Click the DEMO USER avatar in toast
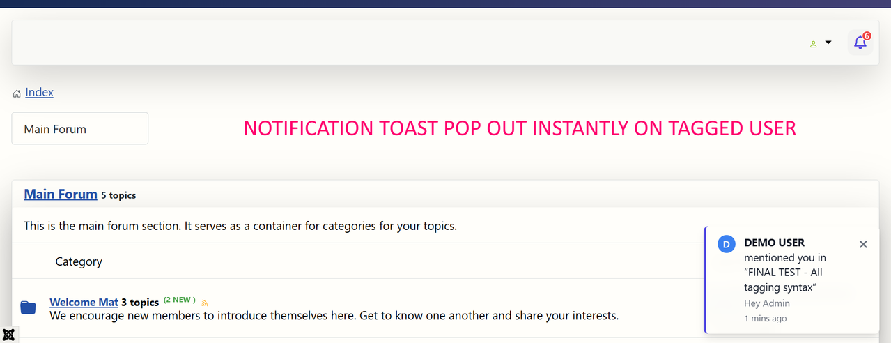 point(726,244)
